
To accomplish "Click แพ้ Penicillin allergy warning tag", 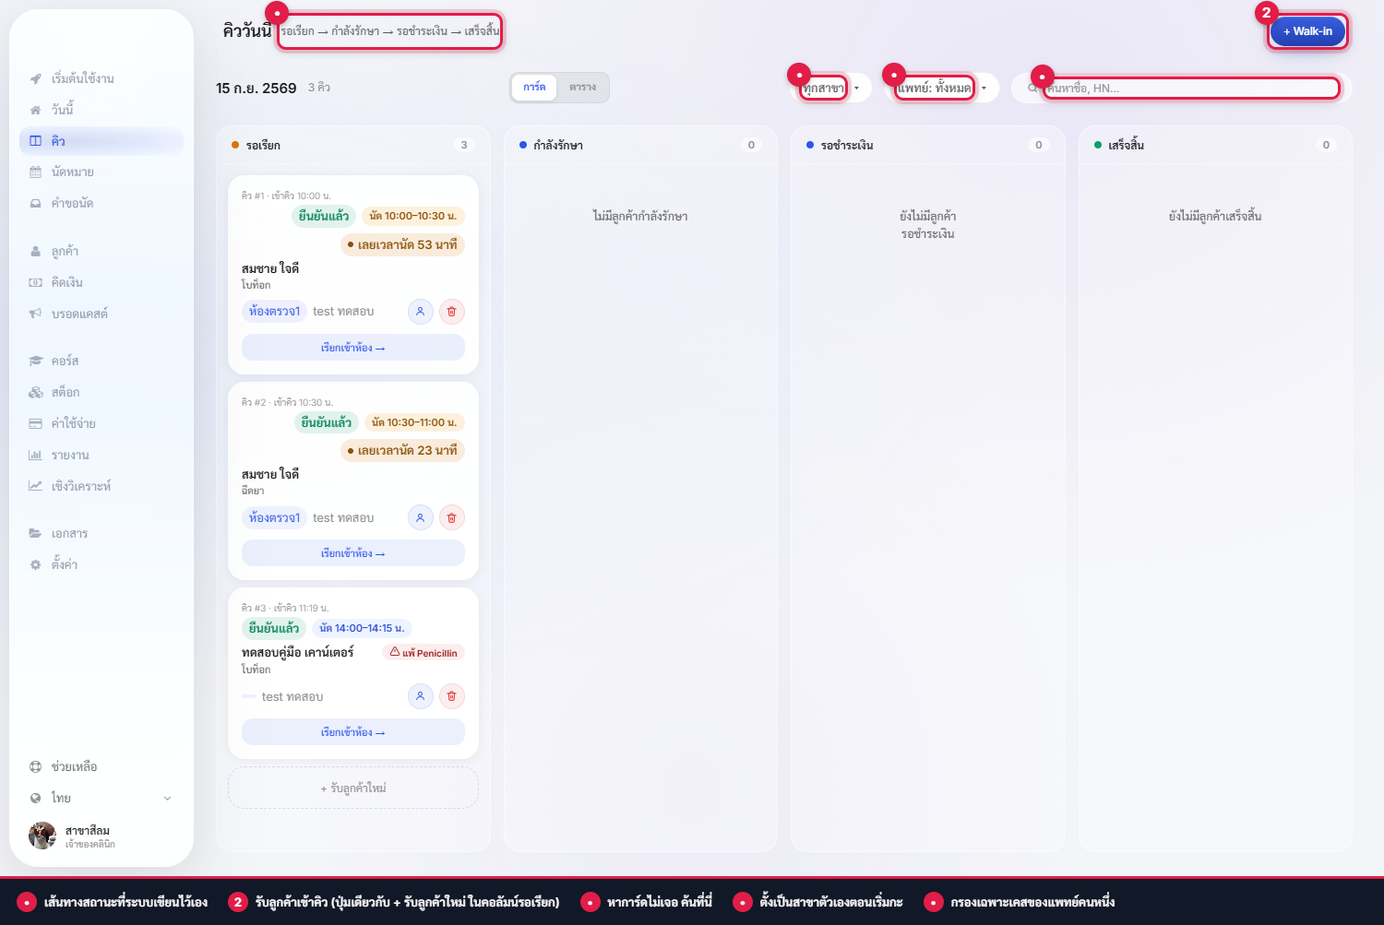I will pos(424,653).
